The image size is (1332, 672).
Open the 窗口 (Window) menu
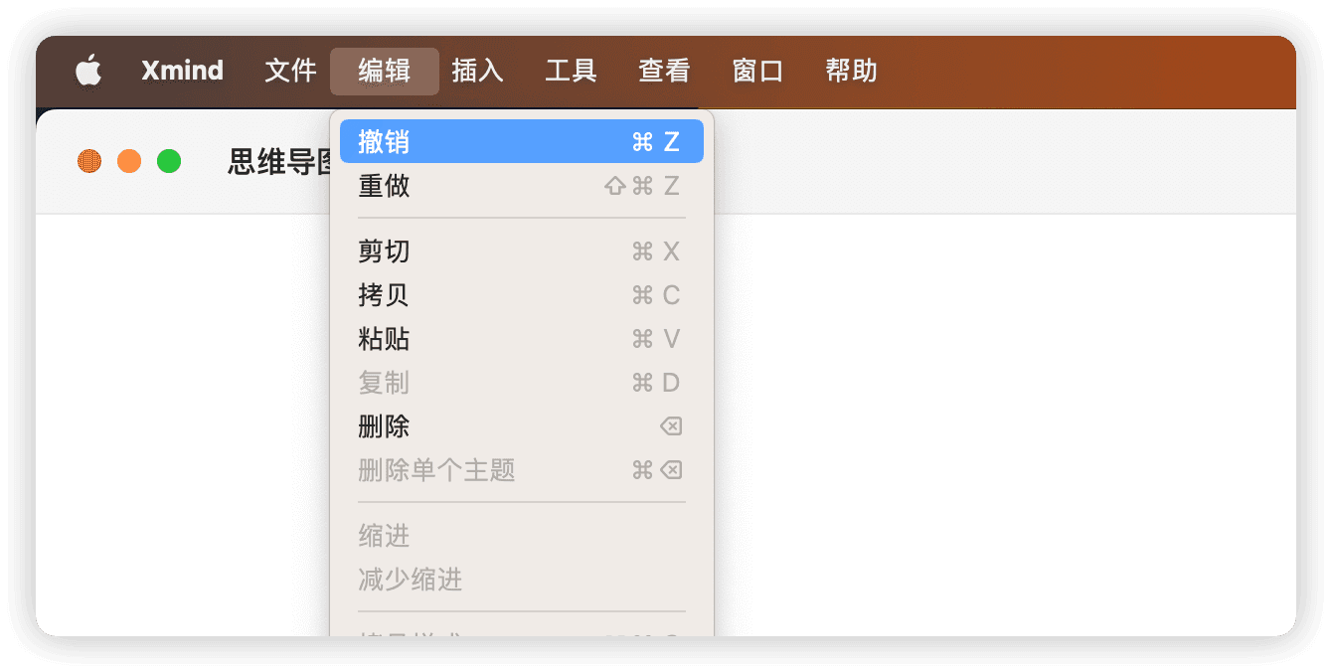(x=757, y=71)
